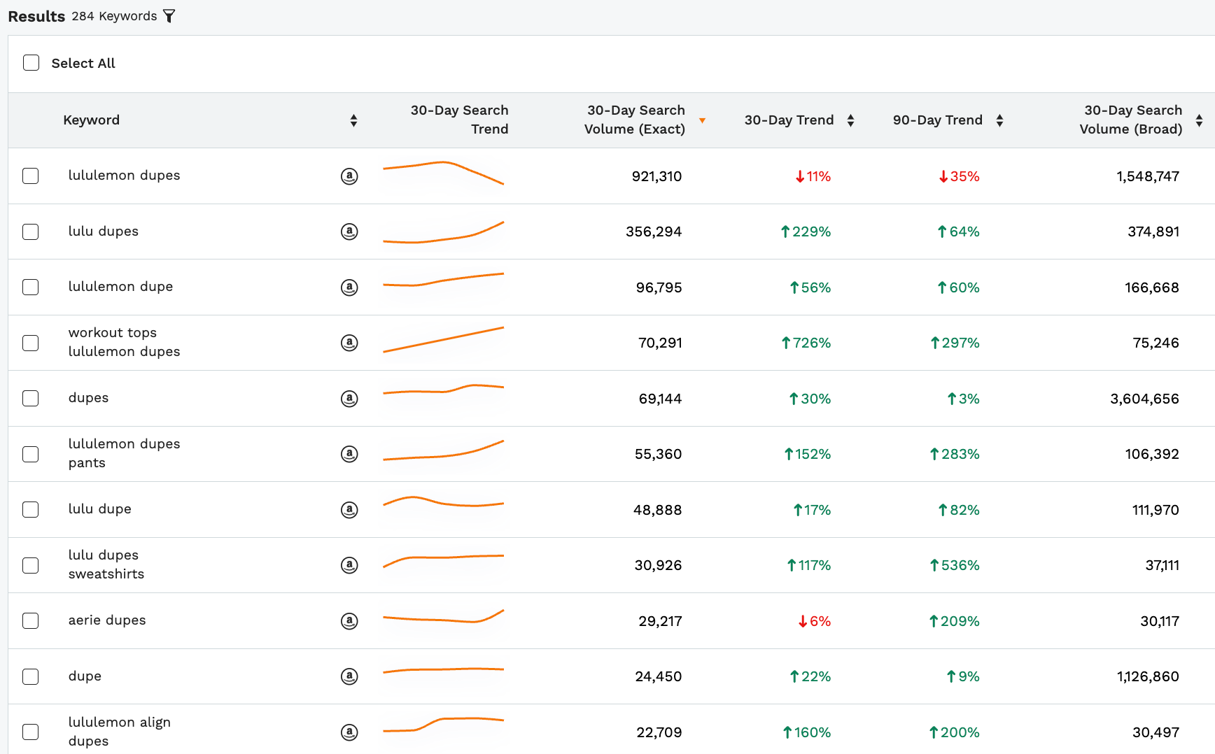Click the workout tops lululemon dupes keyword

(124, 342)
